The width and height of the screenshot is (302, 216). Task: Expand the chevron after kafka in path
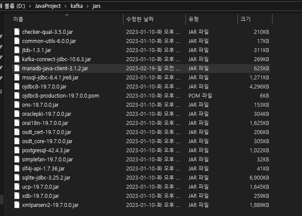pos(88,6)
